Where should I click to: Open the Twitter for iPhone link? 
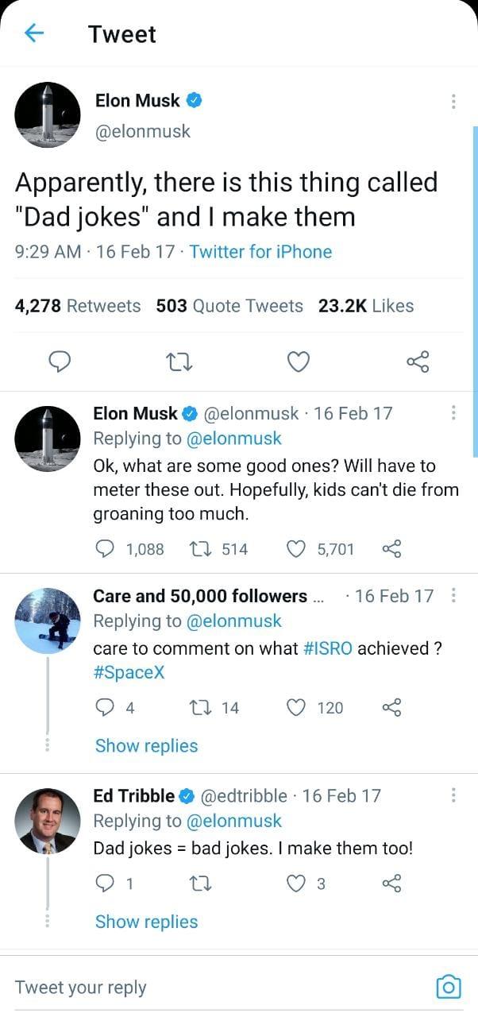[x=260, y=252]
